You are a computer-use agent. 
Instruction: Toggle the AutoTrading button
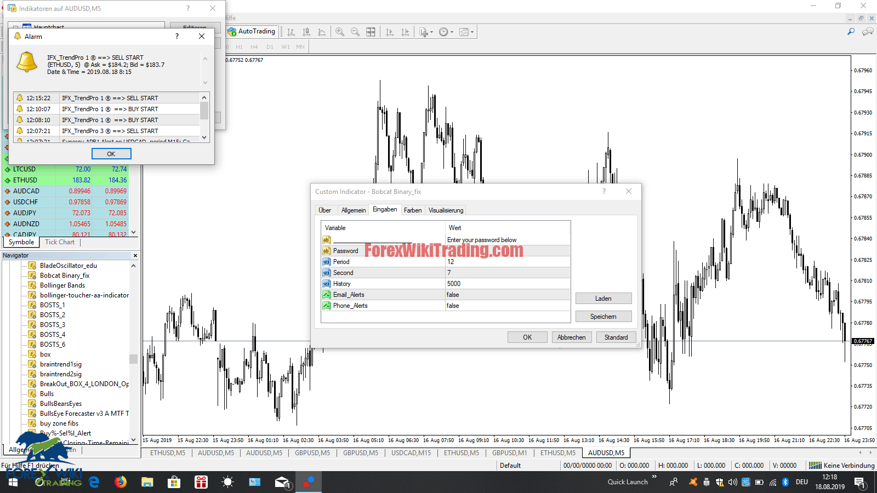point(252,32)
